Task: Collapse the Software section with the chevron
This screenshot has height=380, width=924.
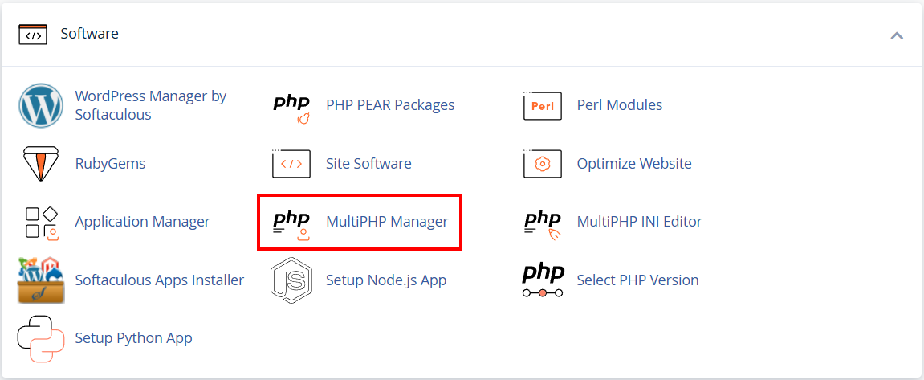Action: (x=897, y=35)
